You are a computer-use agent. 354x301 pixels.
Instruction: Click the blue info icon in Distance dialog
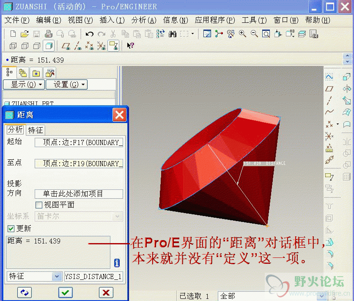click(x=117, y=263)
